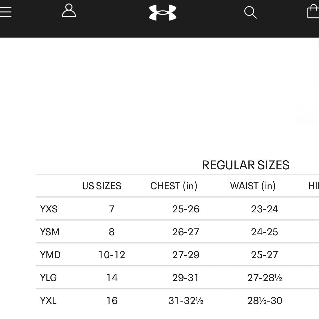
Task: Click the REGULAR SIZES heading
Action: coord(245,165)
